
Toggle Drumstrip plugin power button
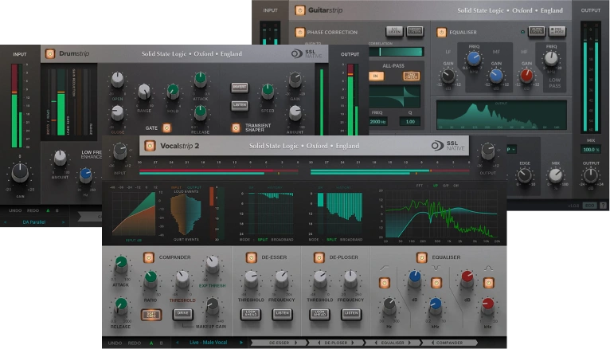50,54
